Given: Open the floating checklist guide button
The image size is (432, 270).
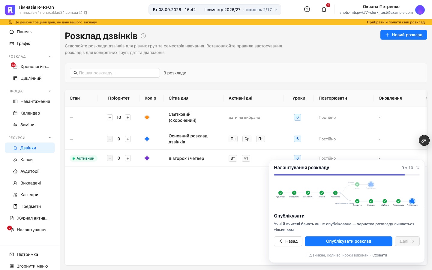Looking at the screenshot, I should pyautogui.click(x=424, y=140).
